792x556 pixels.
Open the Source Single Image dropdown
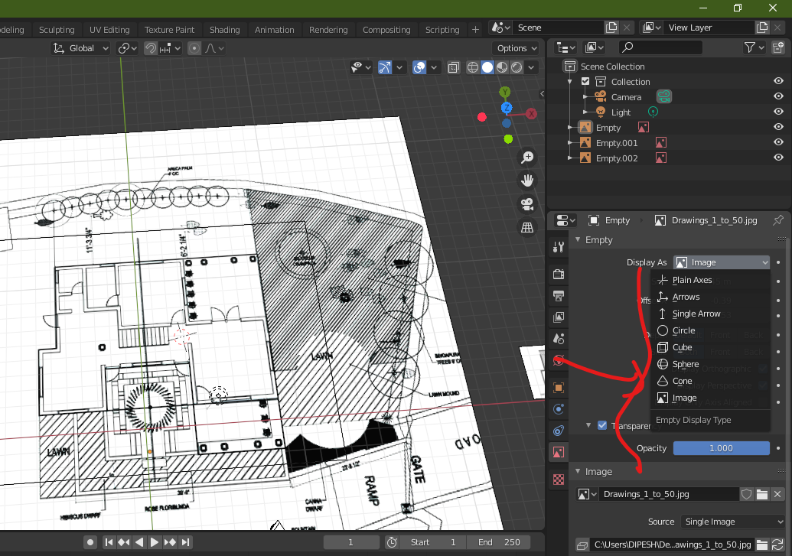pyautogui.click(x=732, y=522)
